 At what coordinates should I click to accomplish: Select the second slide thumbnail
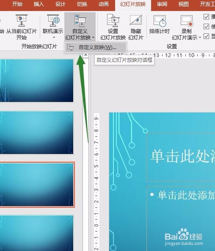pyautogui.click(x=37, y=132)
